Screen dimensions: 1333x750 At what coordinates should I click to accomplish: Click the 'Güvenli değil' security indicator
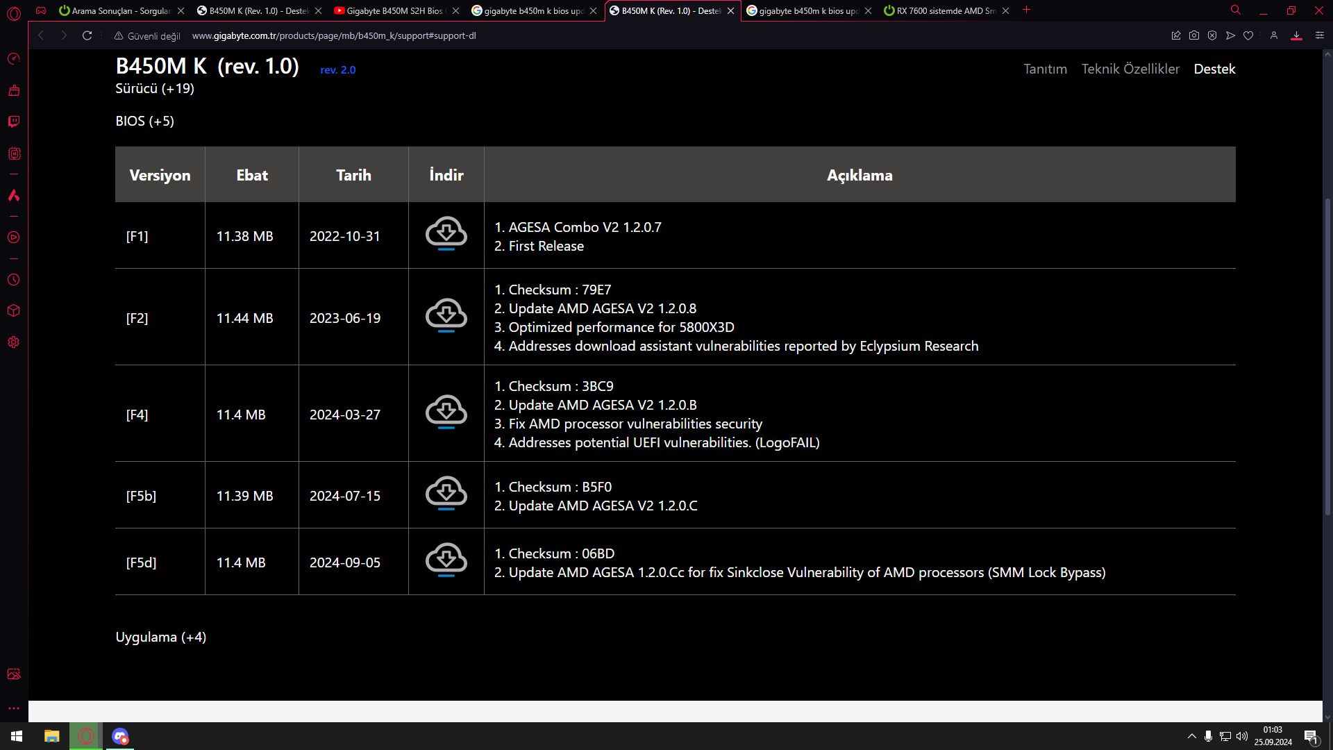click(x=147, y=36)
